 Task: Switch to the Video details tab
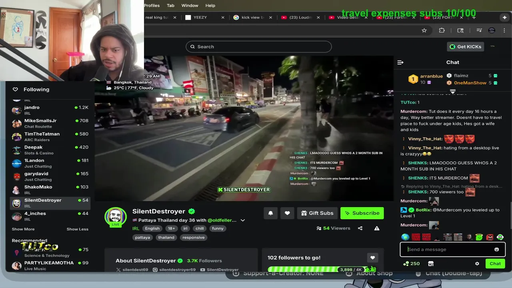[x=348, y=18]
